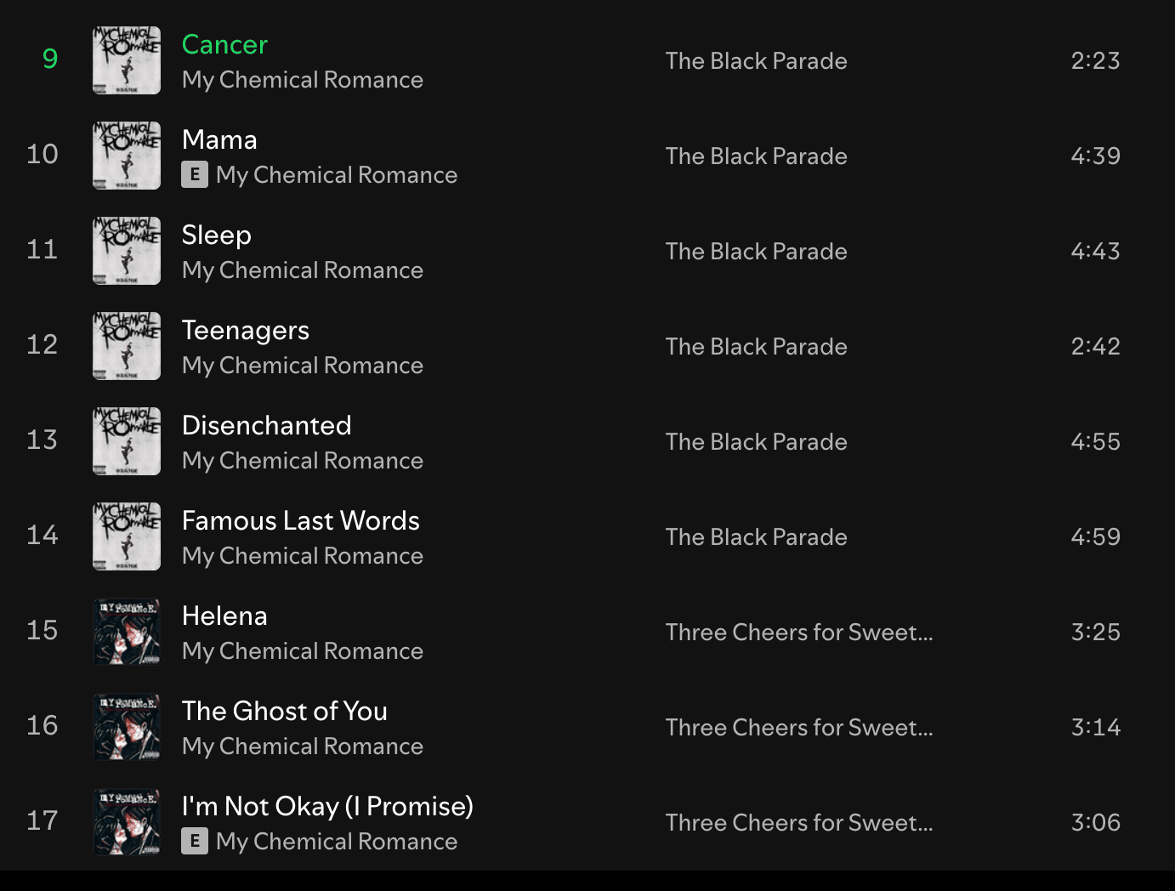Click the artist name under Teenagers
Viewport: 1175px width, 891px height.
(x=303, y=366)
